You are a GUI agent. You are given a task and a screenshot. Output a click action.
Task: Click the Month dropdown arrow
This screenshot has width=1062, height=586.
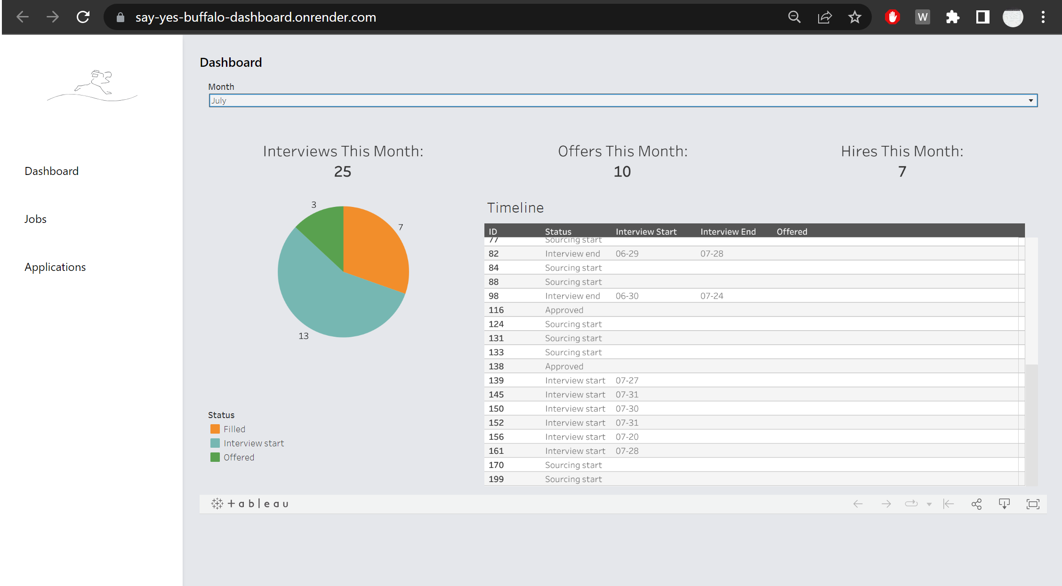coord(1030,101)
